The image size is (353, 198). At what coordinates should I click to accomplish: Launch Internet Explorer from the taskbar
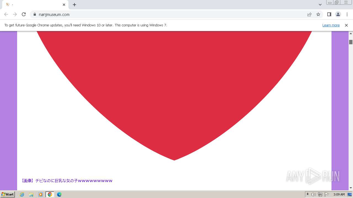(x=22, y=194)
